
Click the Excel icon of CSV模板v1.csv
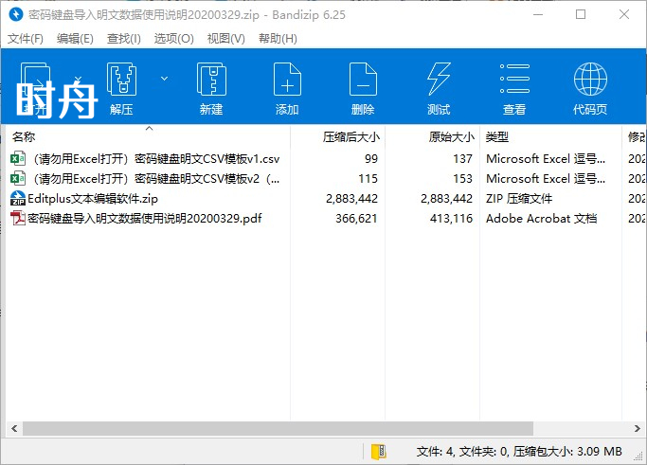pyautogui.click(x=18, y=158)
